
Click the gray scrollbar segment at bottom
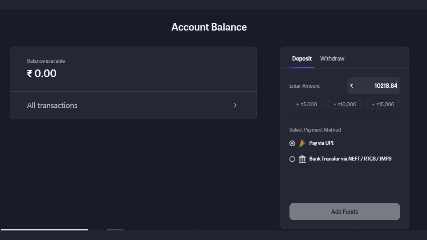[115, 229]
